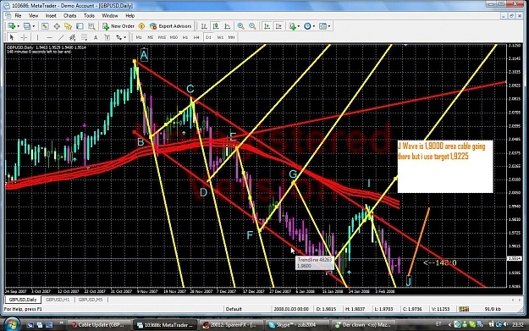Viewport: 529px width, 331px height.
Task: Open a new chart window
Action: (x=12, y=26)
